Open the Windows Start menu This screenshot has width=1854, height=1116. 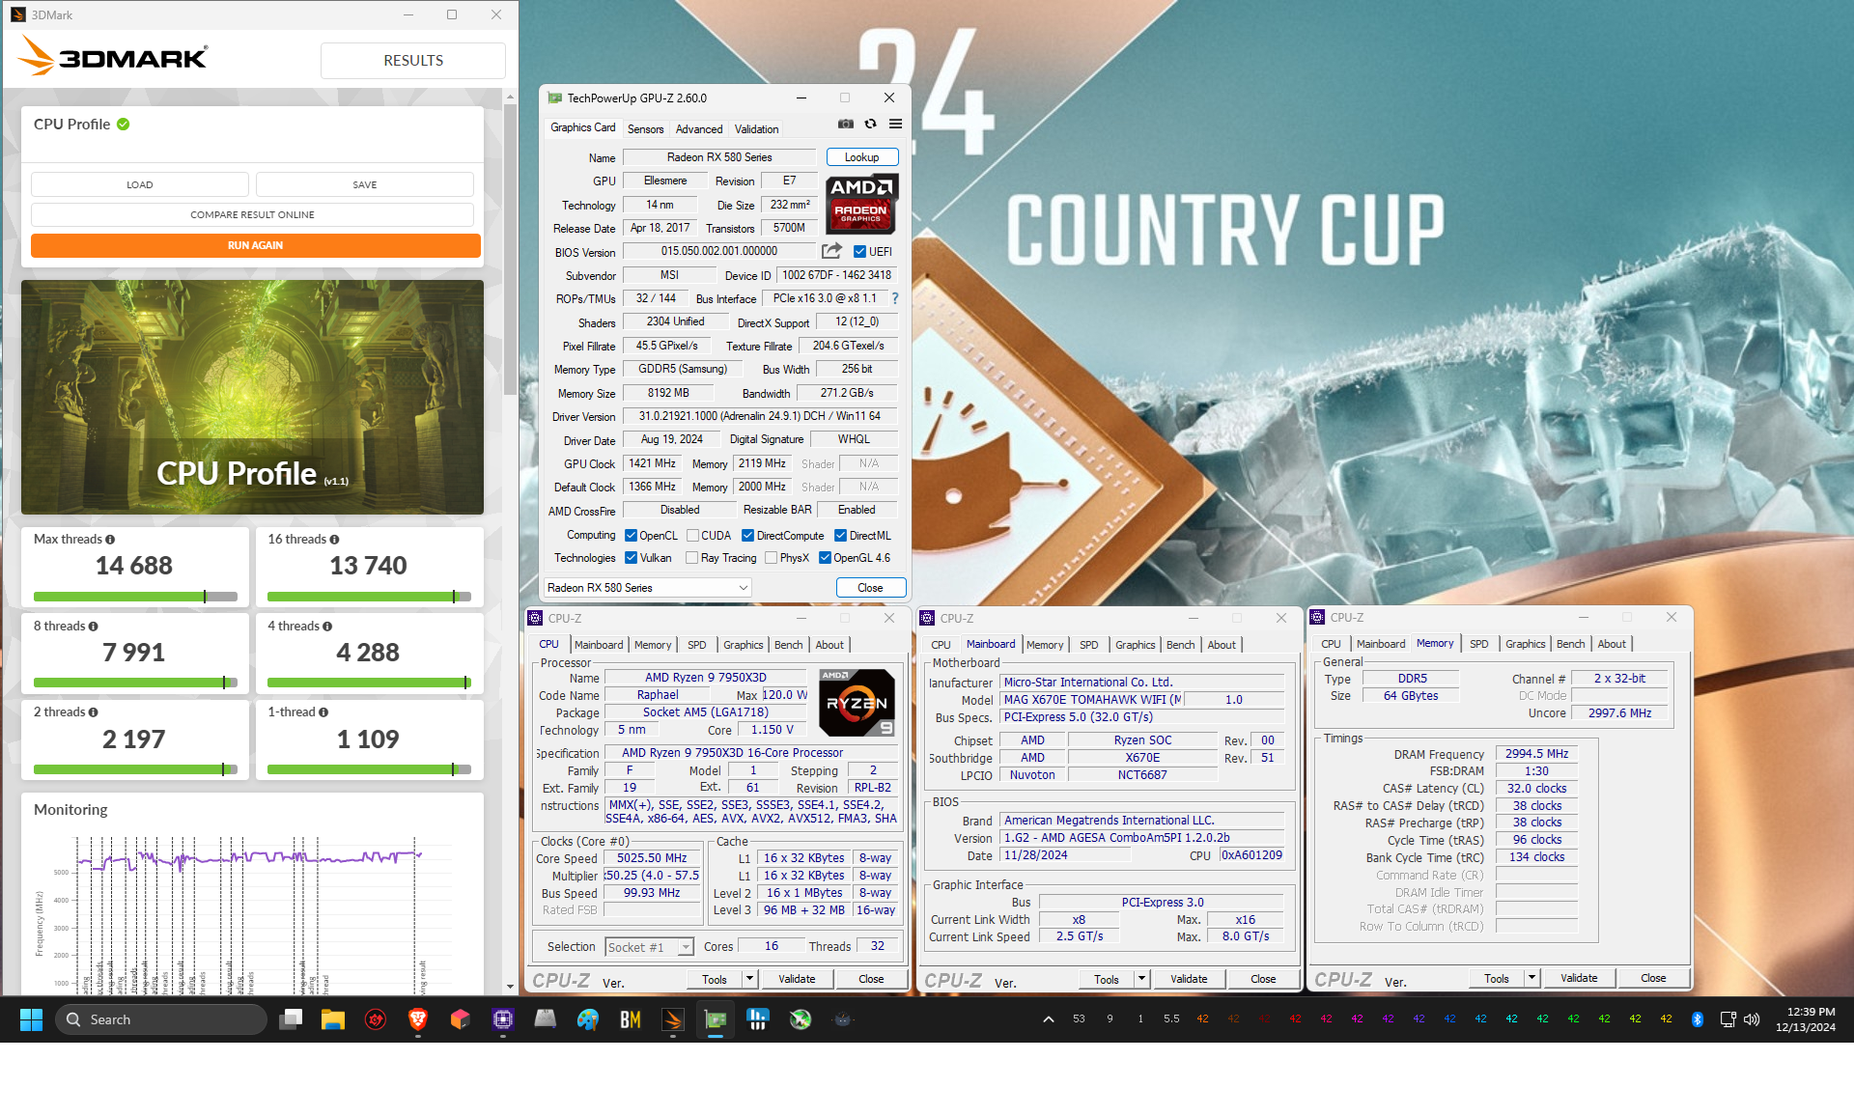click(31, 1019)
